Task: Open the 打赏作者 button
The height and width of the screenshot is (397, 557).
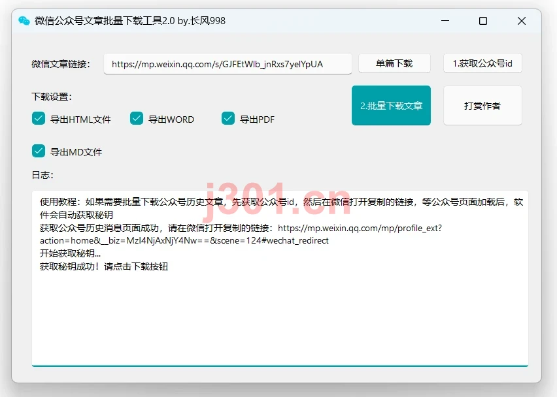Action: point(482,105)
